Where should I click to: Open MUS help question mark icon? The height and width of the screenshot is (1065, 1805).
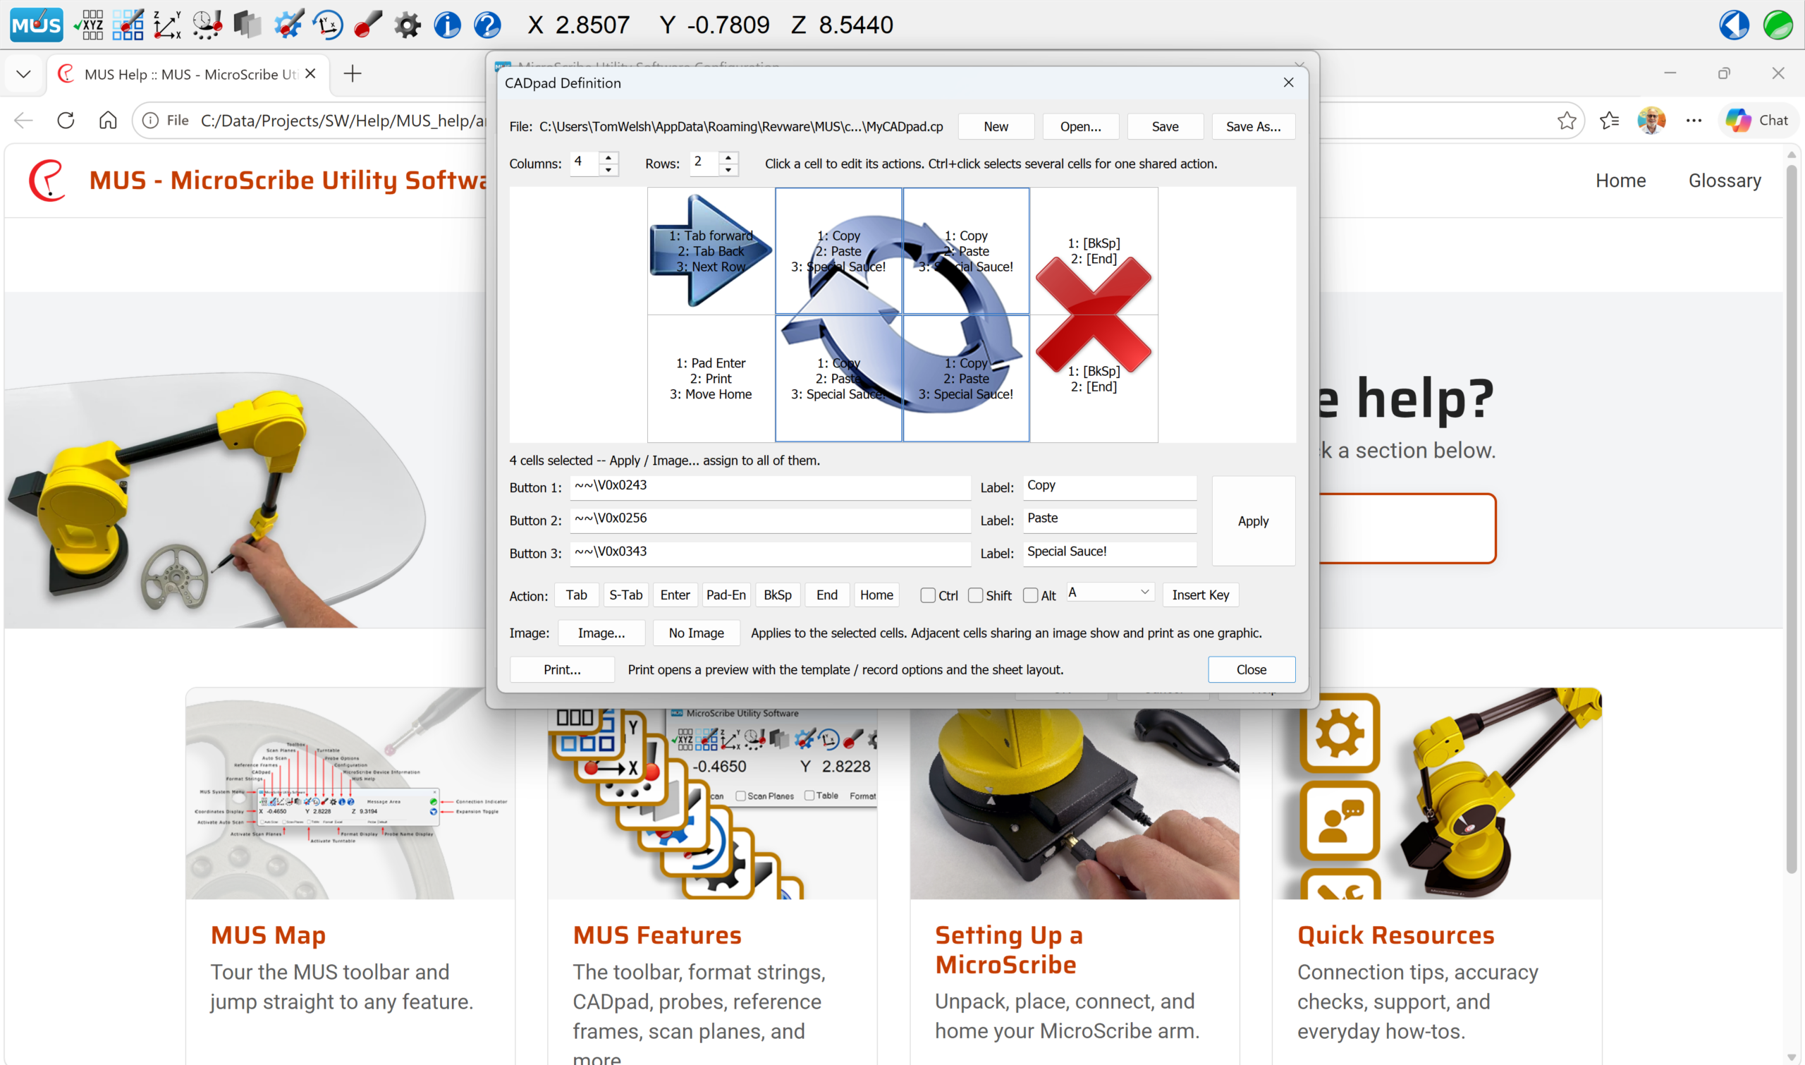click(487, 25)
